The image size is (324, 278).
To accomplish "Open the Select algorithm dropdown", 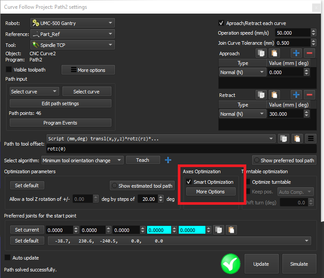I will 82,160.
